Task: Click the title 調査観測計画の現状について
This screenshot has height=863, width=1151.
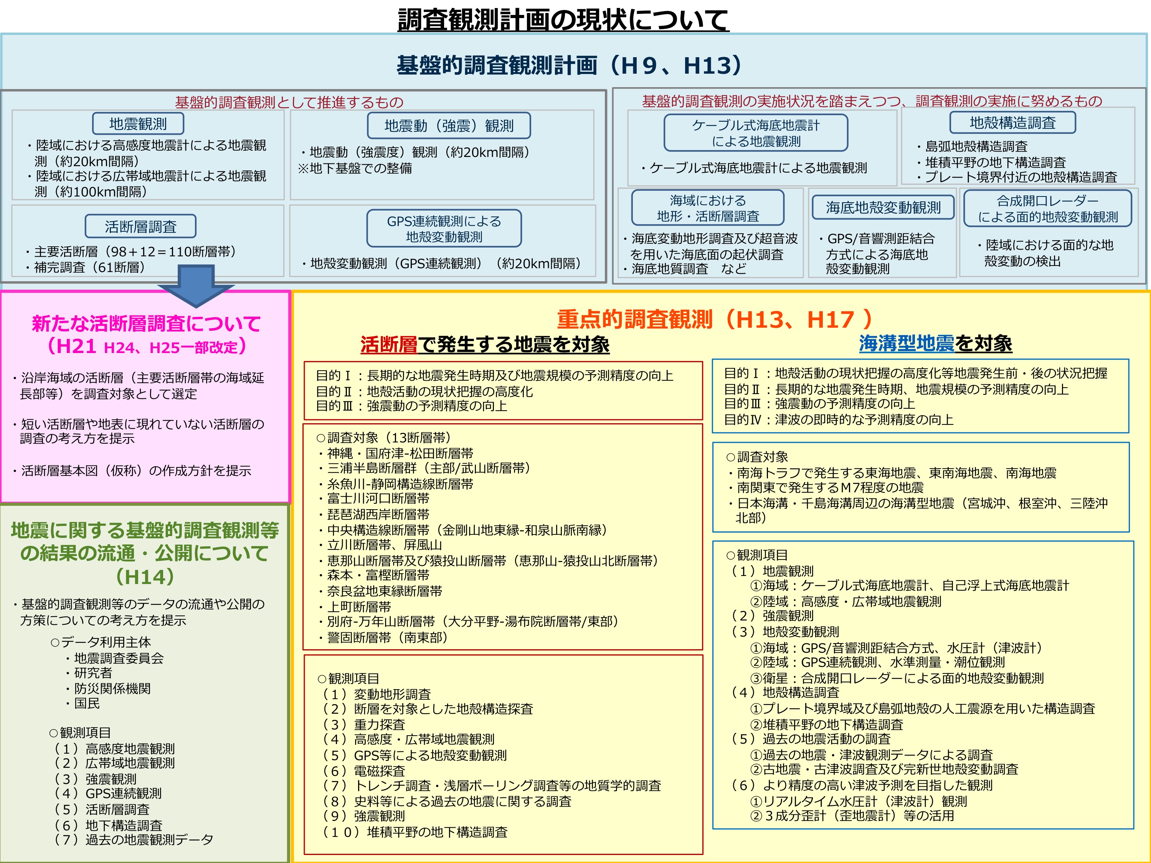Action: click(563, 20)
